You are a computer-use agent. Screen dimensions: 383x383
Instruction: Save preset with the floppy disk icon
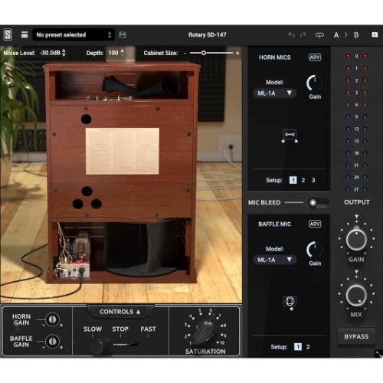click(123, 34)
